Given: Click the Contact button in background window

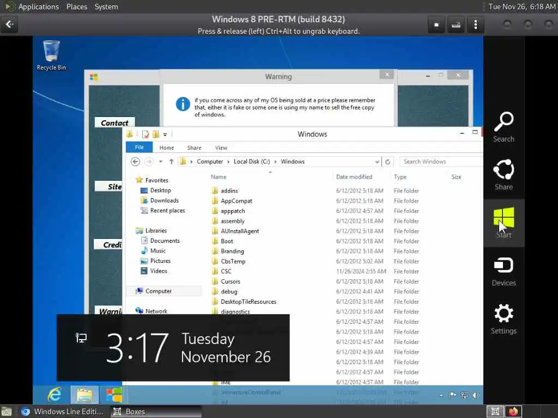Looking at the screenshot, I should 114,122.
